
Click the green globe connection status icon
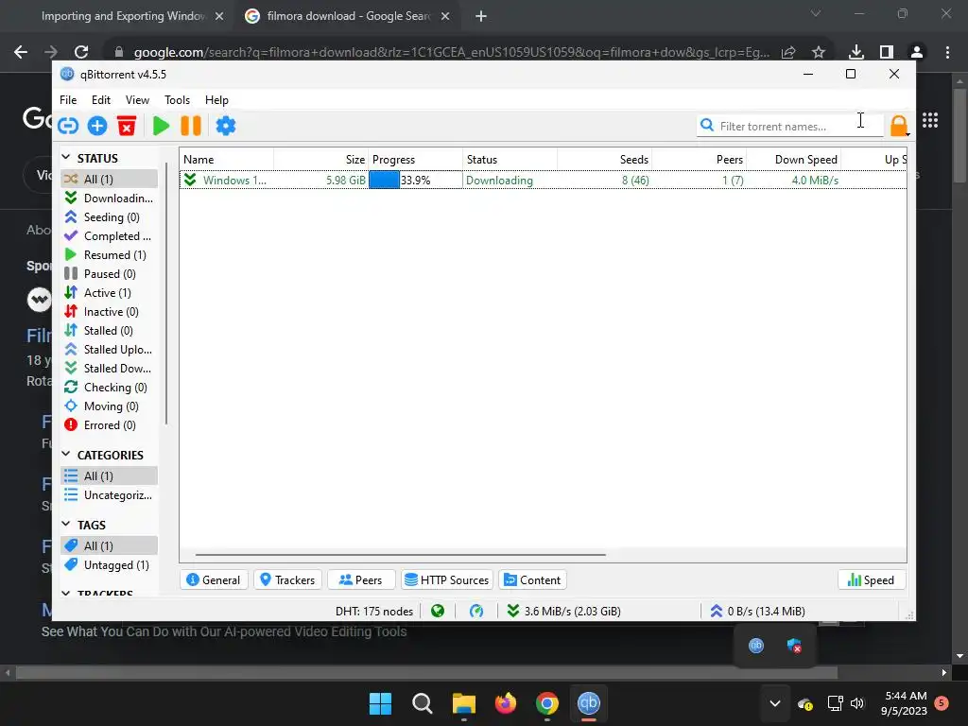(438, 612)
